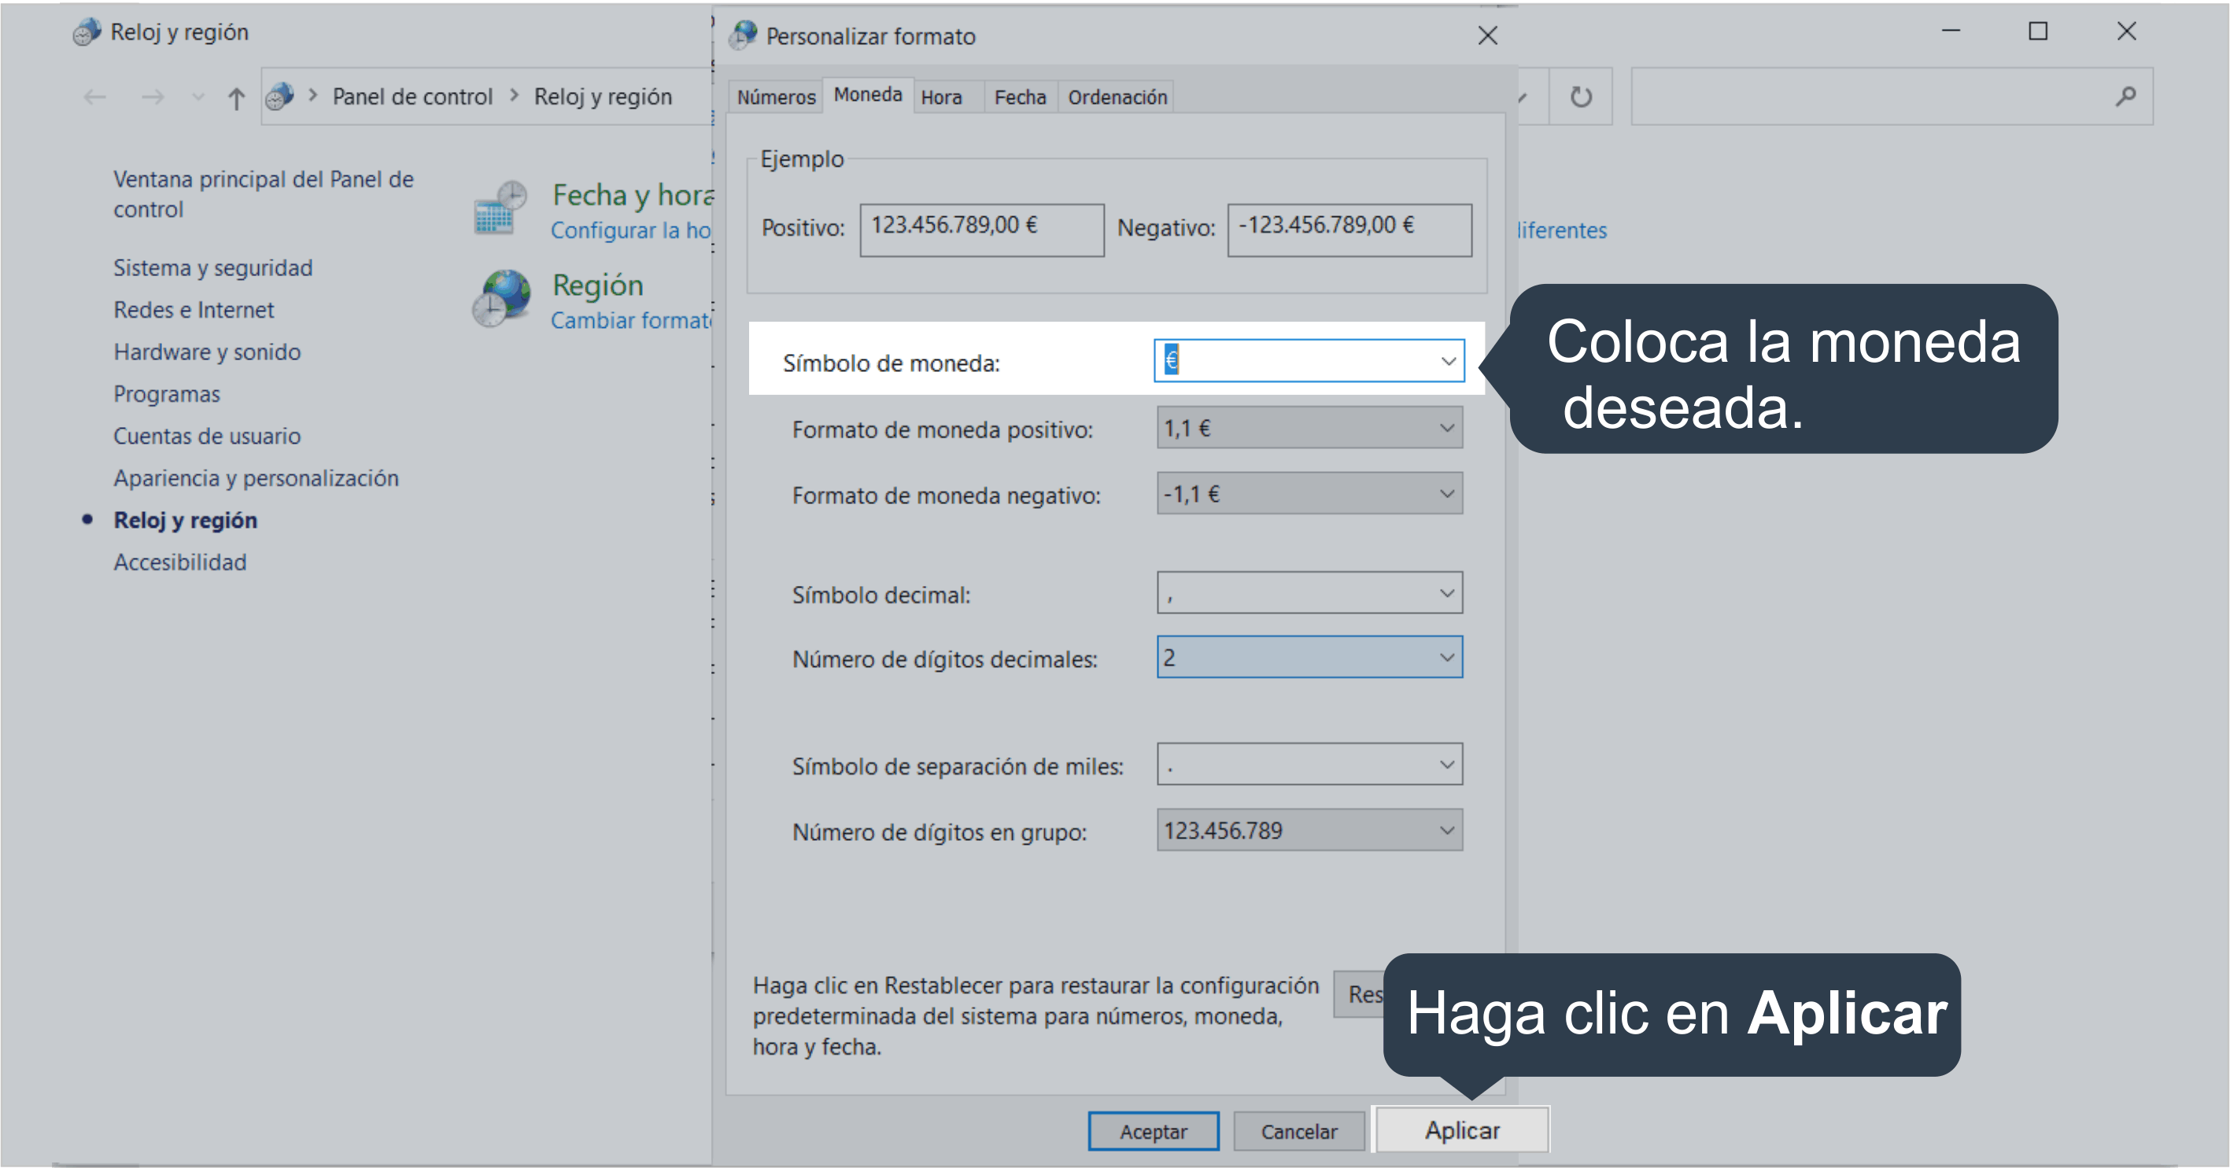This screenshot has width=2230, height=1168.
Task: Open the Símbolo de moneda dropdown
Action: 1447,361
